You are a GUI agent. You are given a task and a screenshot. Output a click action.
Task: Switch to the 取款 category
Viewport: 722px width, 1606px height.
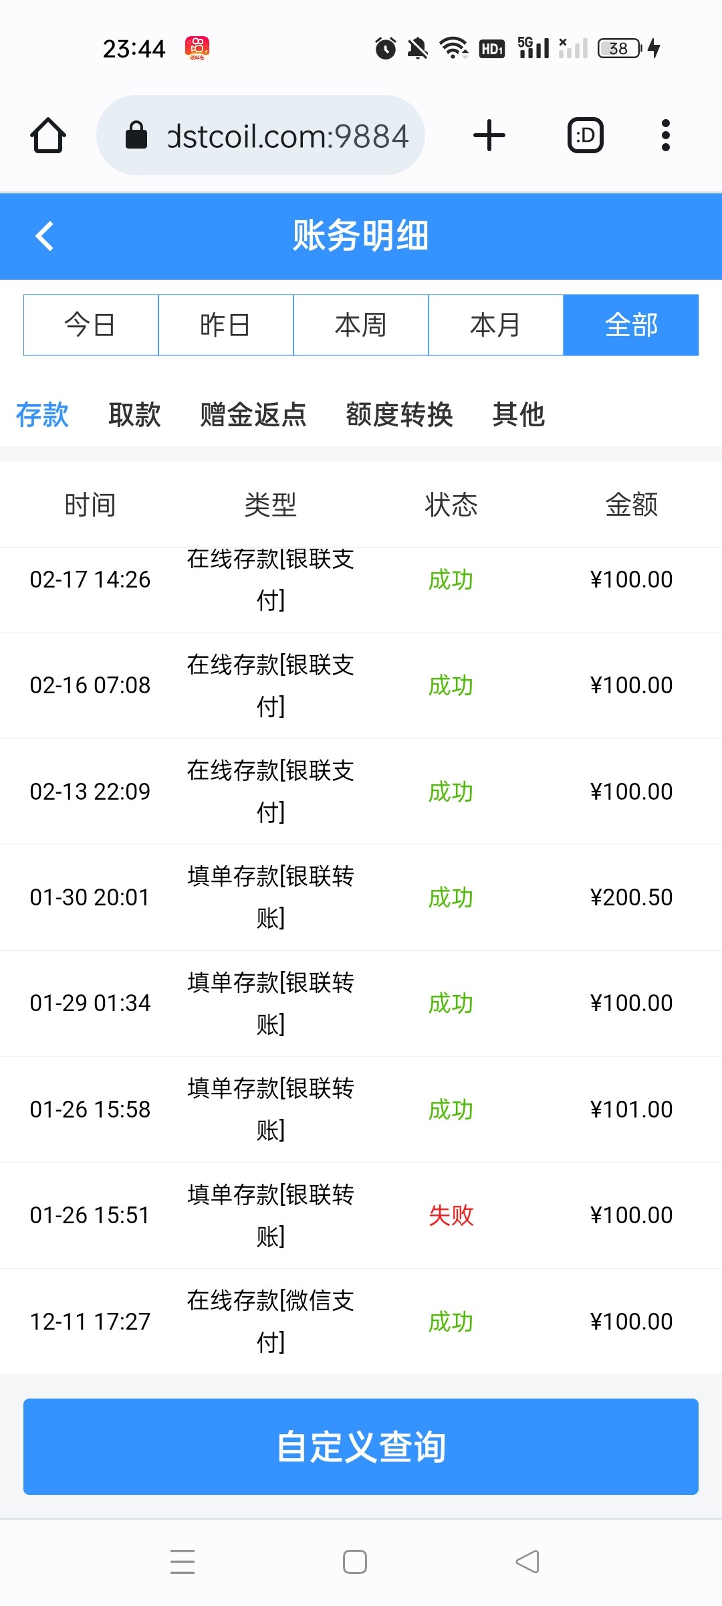coord(134,415)
